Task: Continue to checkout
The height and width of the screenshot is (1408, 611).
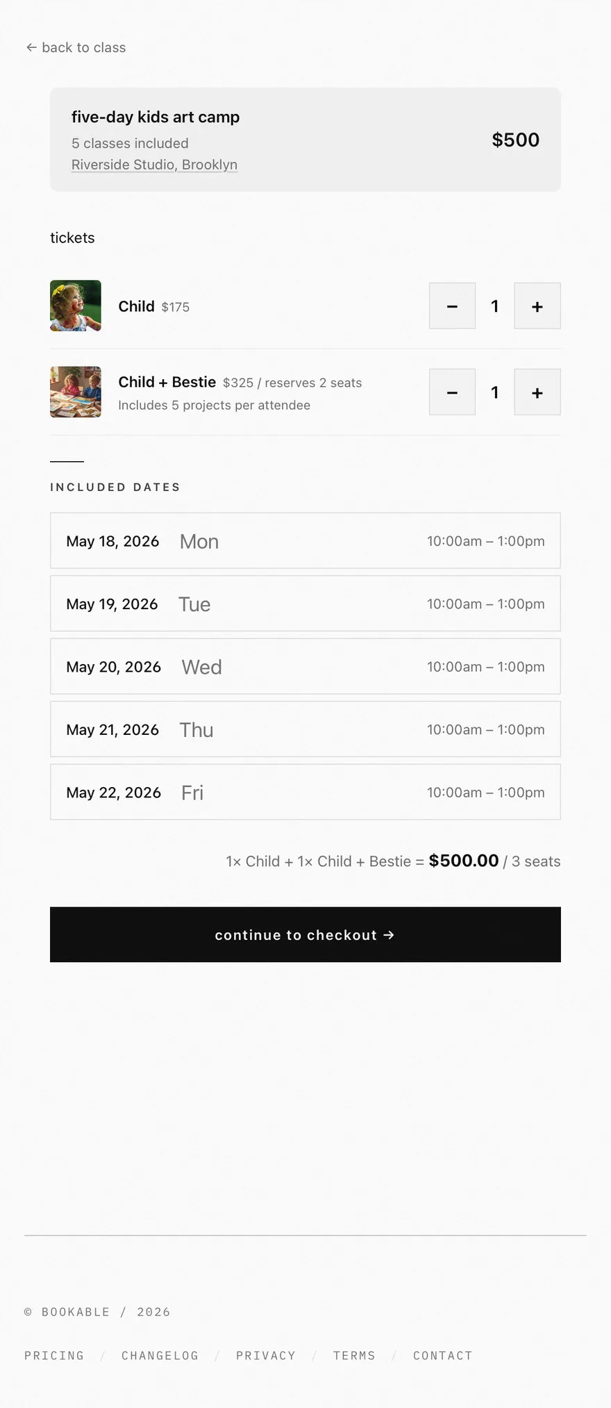Action: [x=305, y=934]
